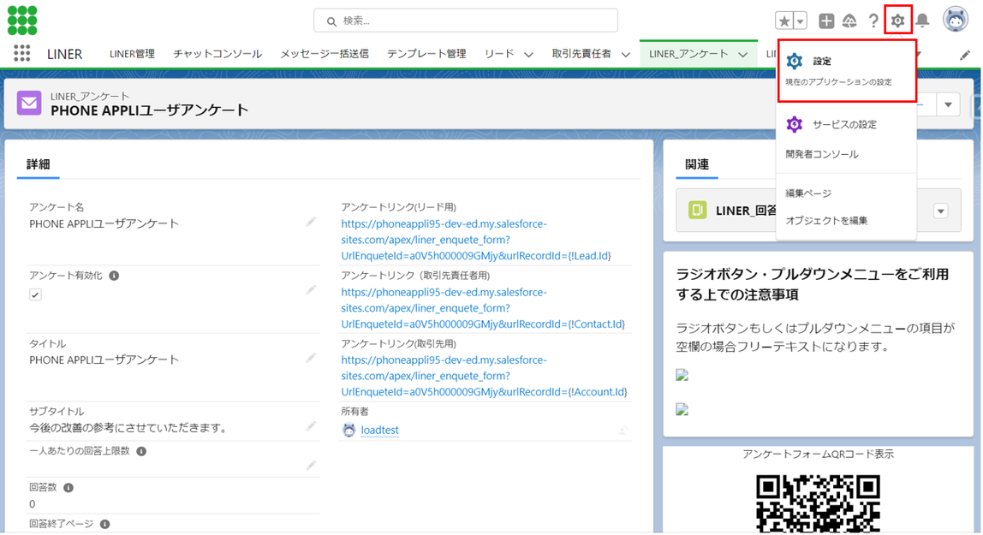The image size is (983, 535).
Task: Select the LINER_アンケート tab
Action: click(688, 54)
